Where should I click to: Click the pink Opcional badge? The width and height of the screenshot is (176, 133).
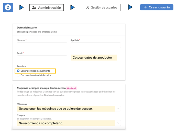coord(71,88)
